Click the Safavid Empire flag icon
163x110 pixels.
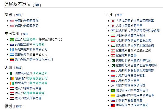(x=113, y=91)
